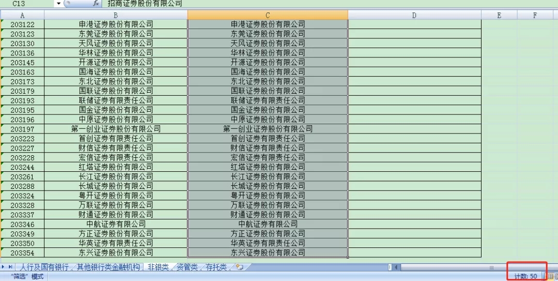558x281 pixels.
Task: Click 天风证券股份有限公司 in column B
Action: pyautogui.click(x=116, y=43)
